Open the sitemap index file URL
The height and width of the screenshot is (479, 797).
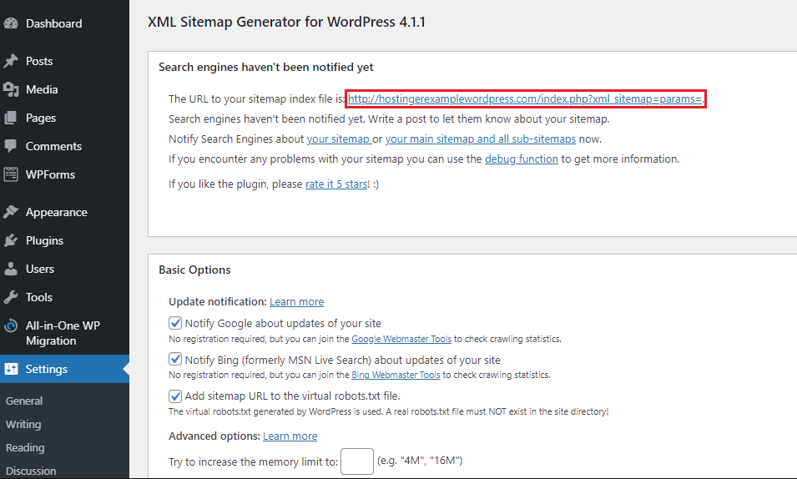click(x=525, y=98)
